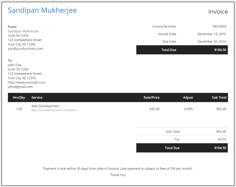The width and height of the screenshot is (236, 187).
Task: Click the Web Development service name
Action: (45, 106)
